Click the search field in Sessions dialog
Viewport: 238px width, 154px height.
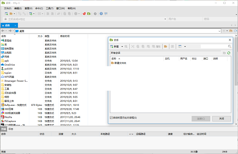(214, 46)
